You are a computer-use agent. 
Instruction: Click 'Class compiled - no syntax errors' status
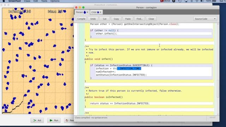click(x=91, y=117)
